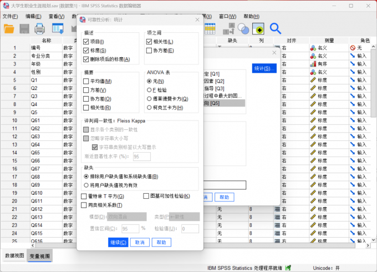Click the 继续(C) button
Screen dimensions: 377x272
[118, 243]
